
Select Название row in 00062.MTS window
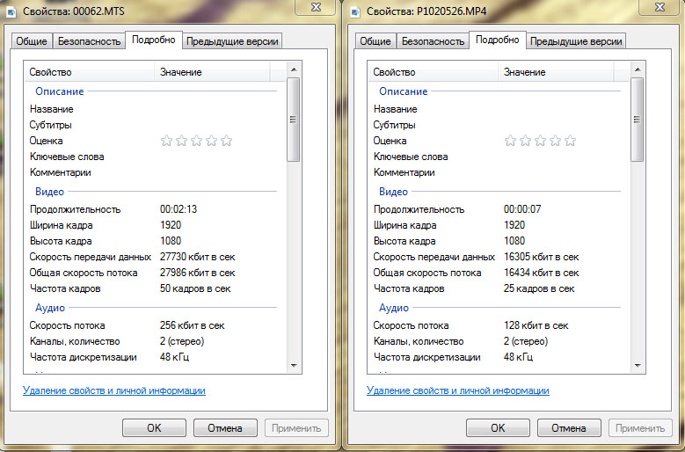pos(155,109)
